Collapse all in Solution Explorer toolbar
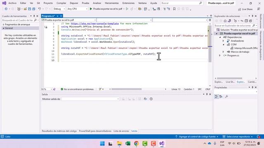Image resolution: width=264 pixels, height=148 pixels. pyautogui.click(x=246, y=21)
